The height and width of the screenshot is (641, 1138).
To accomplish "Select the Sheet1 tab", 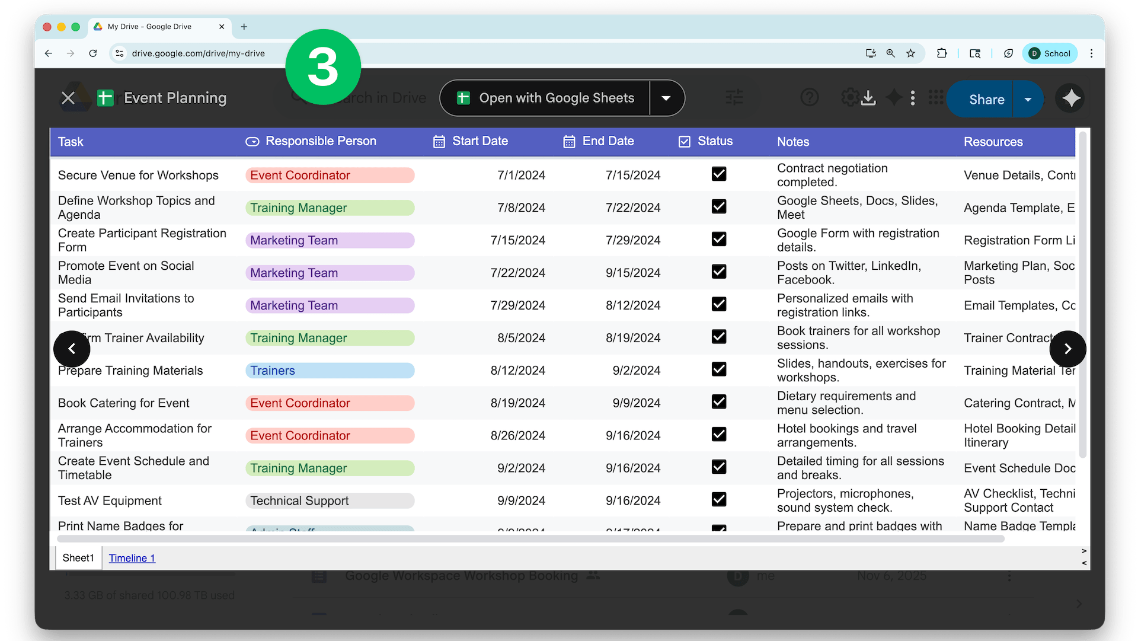I will [x=78, y=559].
